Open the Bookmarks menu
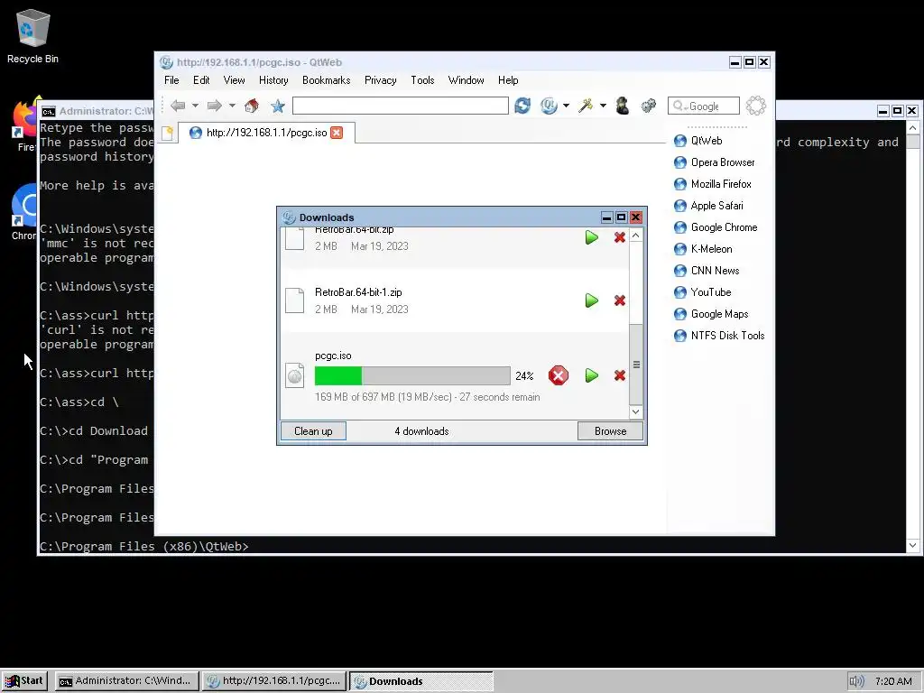Screen dimensions: 924x693 tap(326, 80)
